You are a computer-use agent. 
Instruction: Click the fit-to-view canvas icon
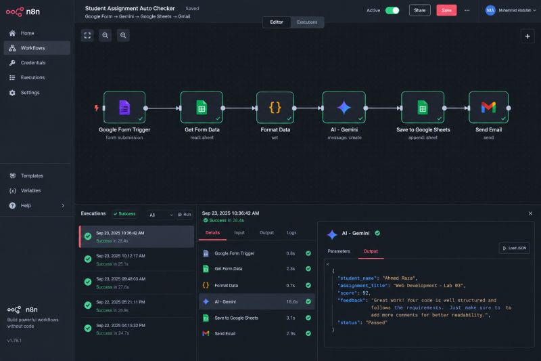click(87, 35)
